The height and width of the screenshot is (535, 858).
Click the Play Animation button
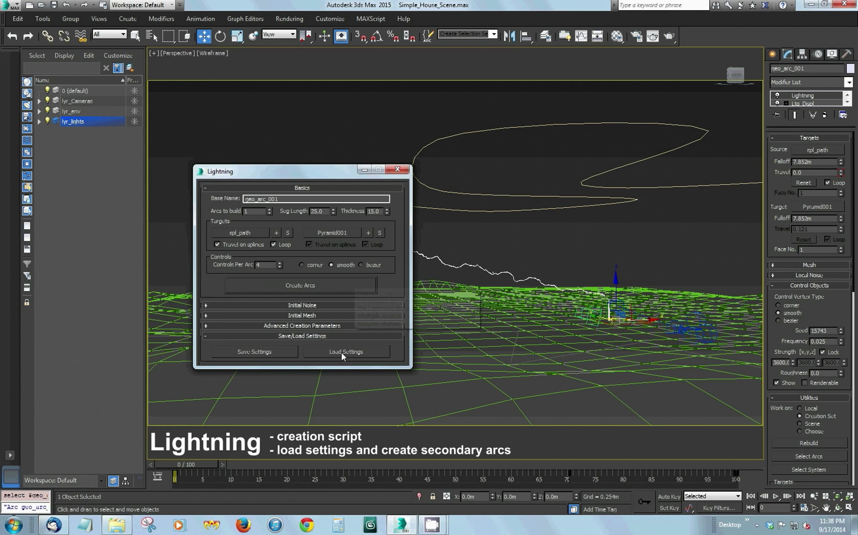[x=775, y=496]
